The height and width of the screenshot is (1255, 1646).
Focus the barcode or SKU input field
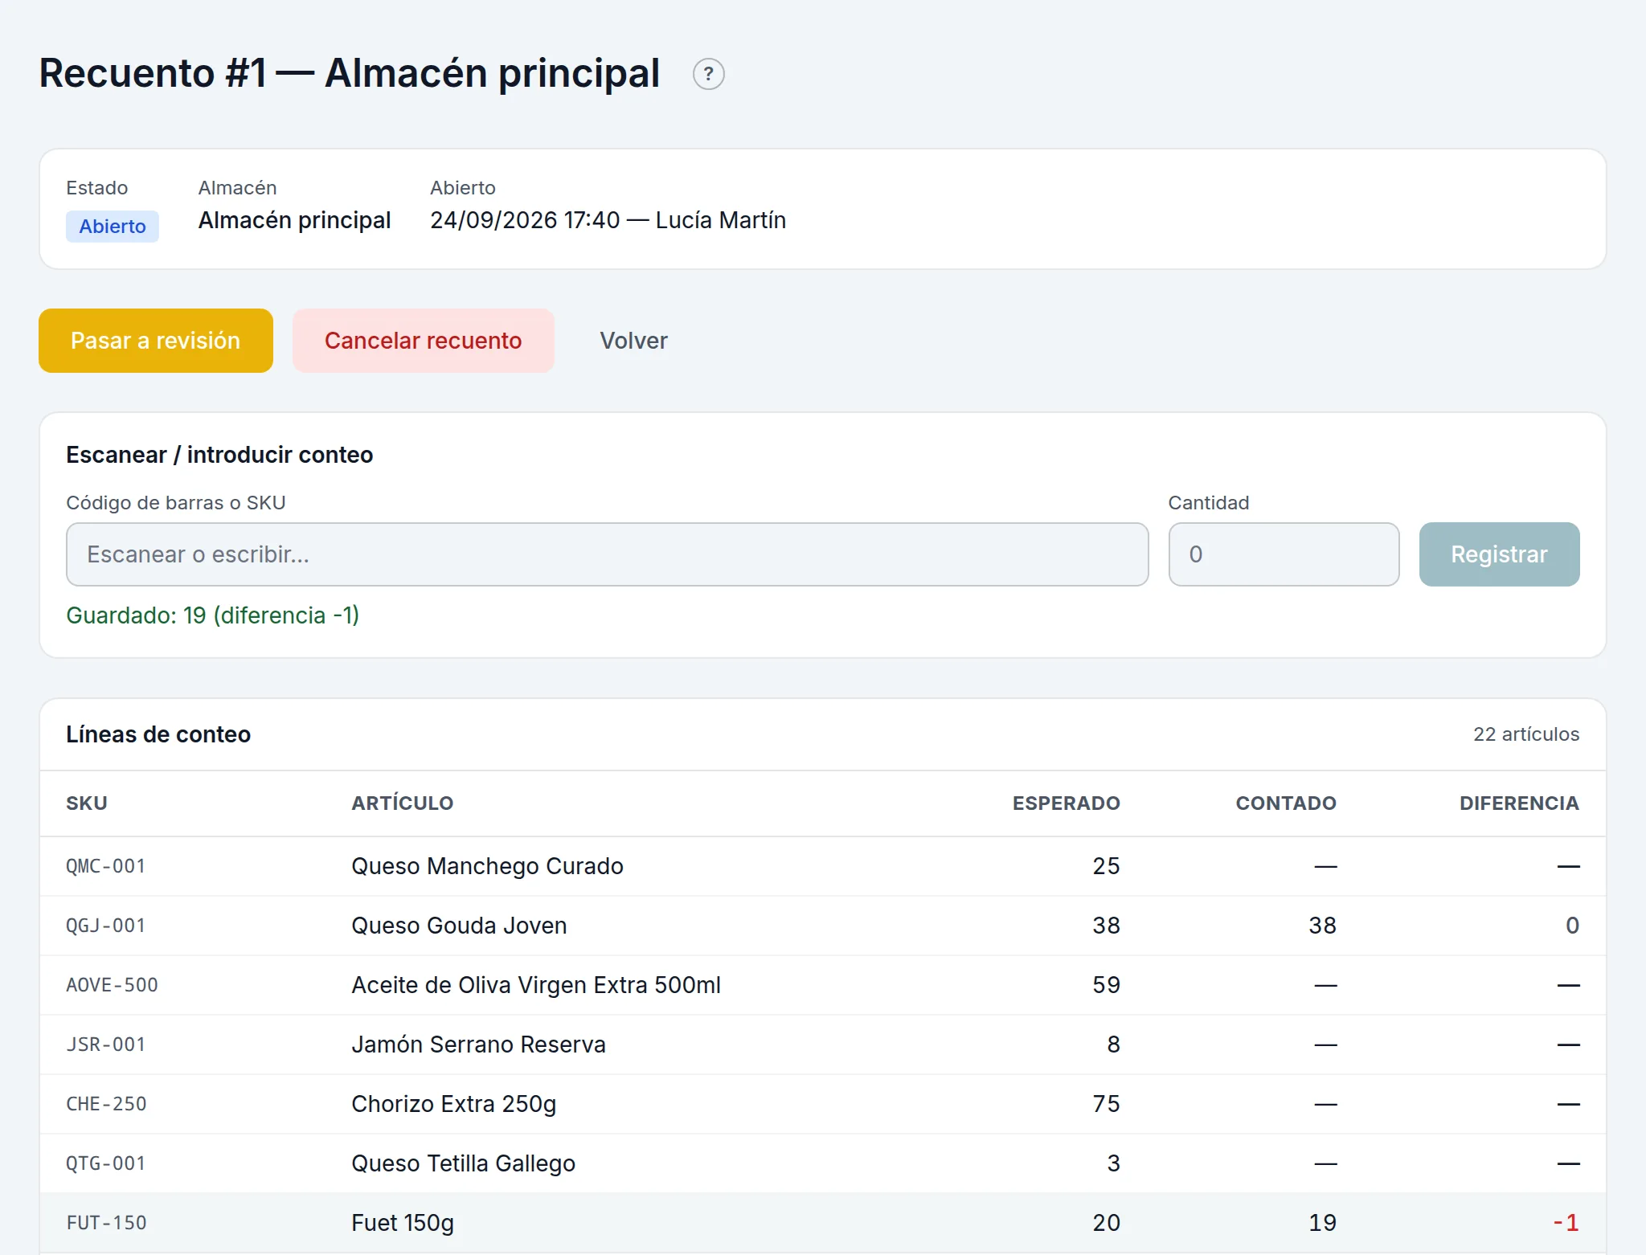tap(607, 554)
